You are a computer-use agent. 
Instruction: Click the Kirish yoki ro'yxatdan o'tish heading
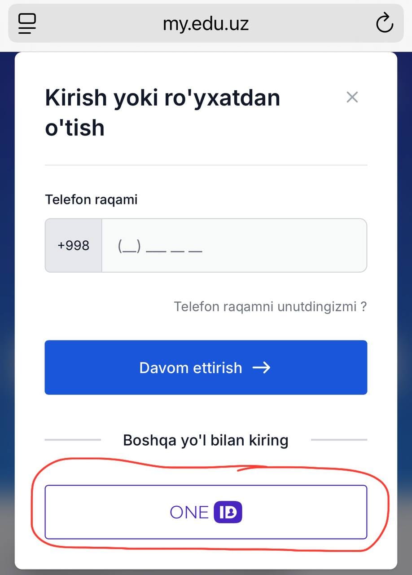click(x=162, y=112)
